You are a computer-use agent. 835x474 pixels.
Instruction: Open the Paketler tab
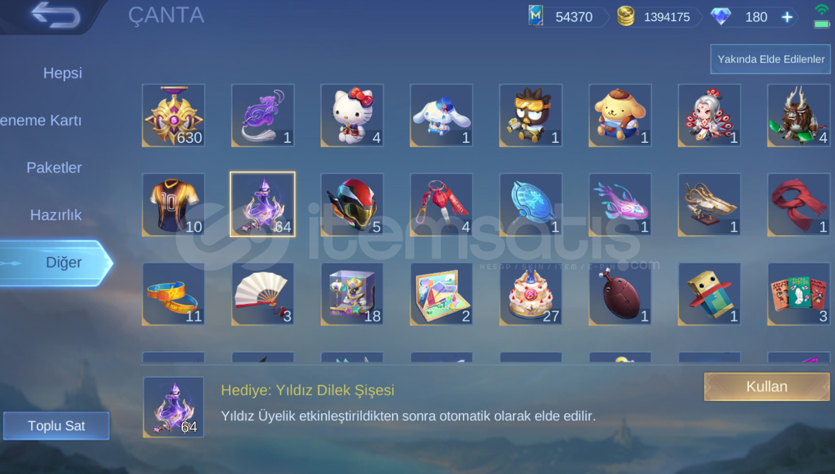pyautogui.click(x=54, y=167)
